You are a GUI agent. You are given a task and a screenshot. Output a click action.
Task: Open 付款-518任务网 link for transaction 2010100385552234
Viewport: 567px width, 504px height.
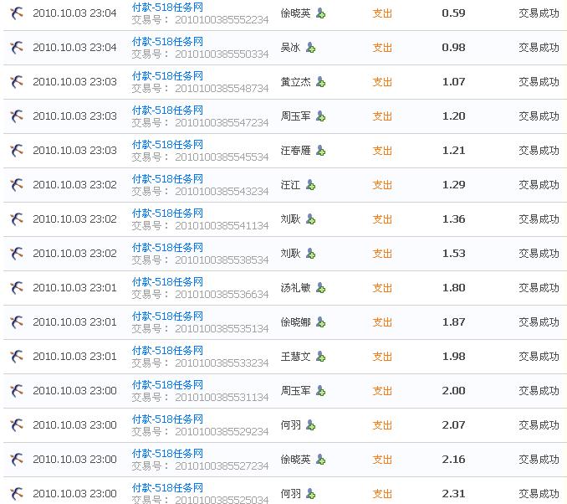click(167, 7)
